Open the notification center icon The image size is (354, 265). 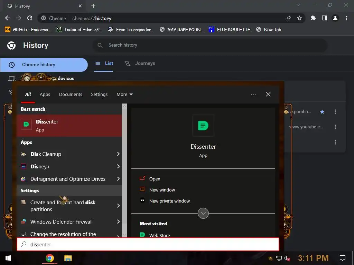343,258
